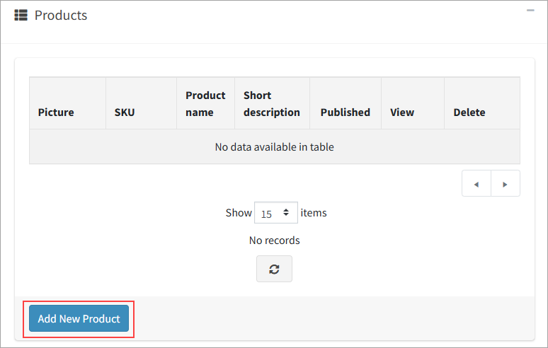This screenshot has width=548, height=348.
Task: Open the items-per-page dropdown showing 15
Action: (275, 213)
